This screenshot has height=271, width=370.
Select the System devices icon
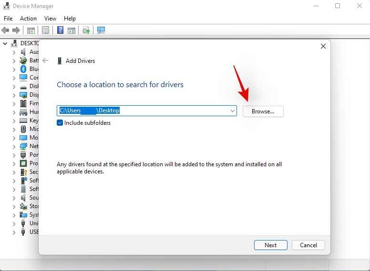tap(23, 215)
